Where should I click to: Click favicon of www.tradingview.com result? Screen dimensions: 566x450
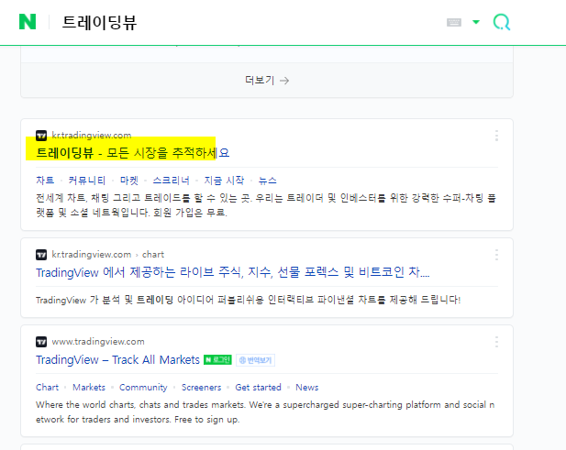(41, 342)
